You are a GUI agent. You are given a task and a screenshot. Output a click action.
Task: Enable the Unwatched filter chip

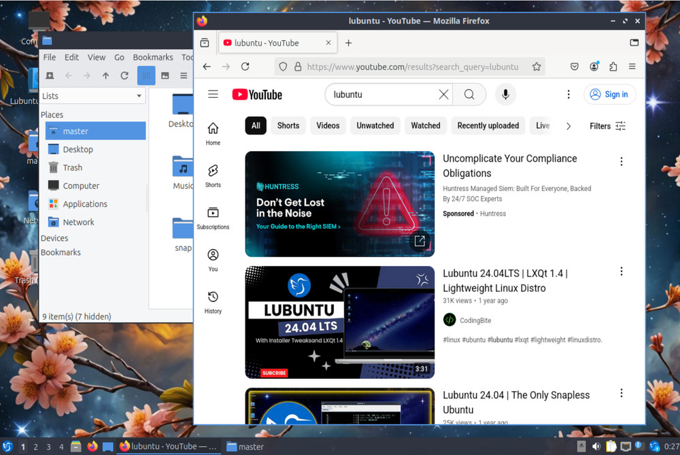[375, 125]
